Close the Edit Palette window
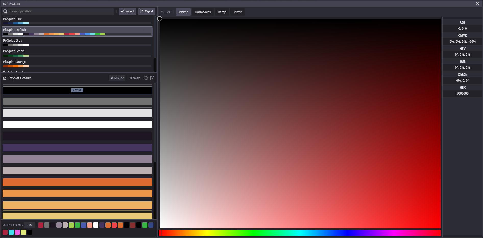Screen dimensions: 483x238 pos(477,4)
